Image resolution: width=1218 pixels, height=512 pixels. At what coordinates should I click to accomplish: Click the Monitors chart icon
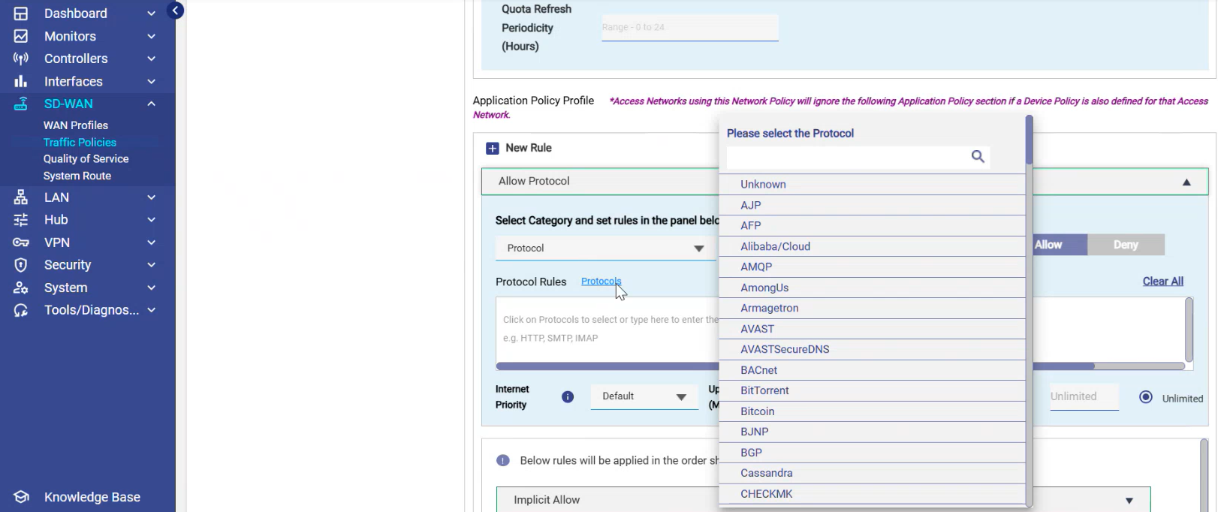[x=21, y=36]
